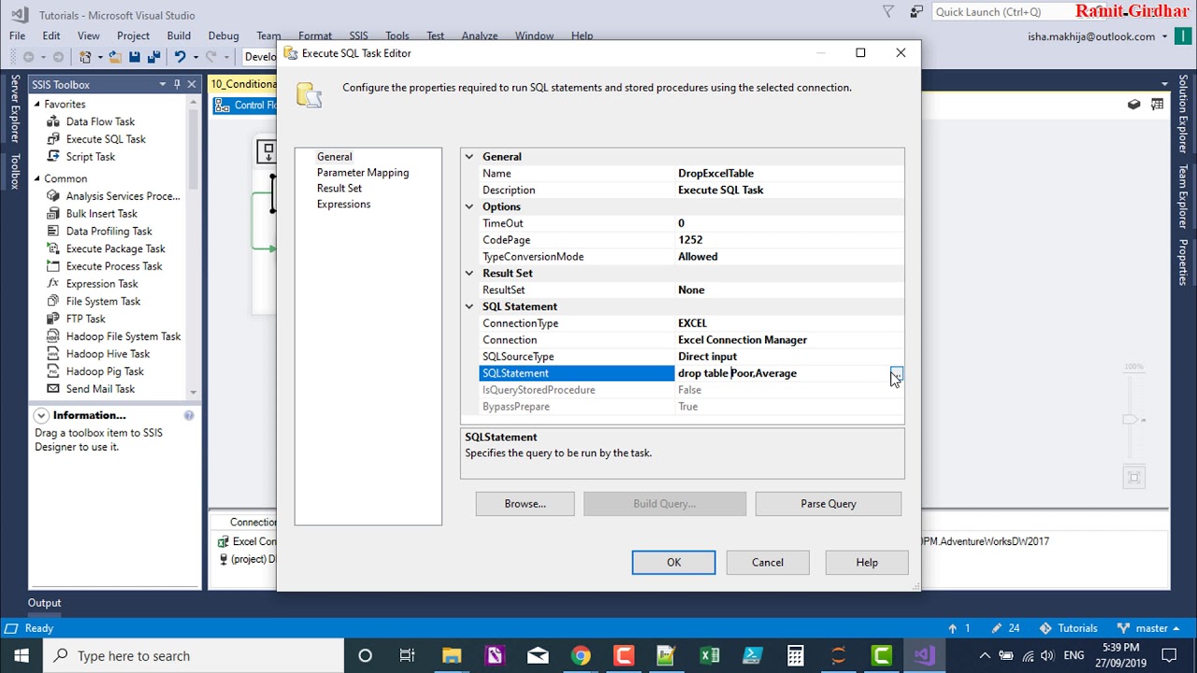1197x673 pixels.
Task: Click the Name property value DropExcelTable
Action: pos(789,174)
